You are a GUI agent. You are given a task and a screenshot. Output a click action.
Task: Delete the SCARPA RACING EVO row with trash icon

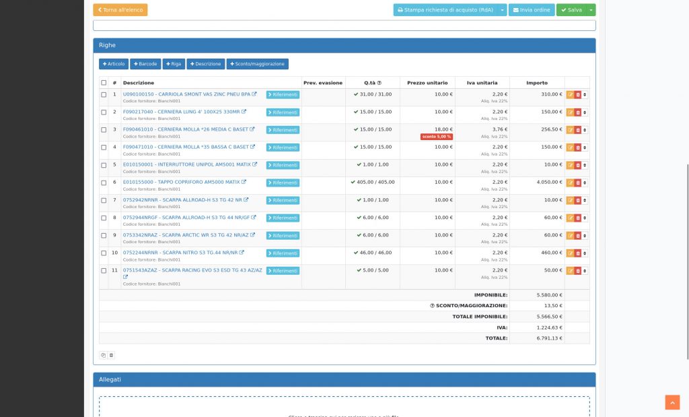point(577,270)
